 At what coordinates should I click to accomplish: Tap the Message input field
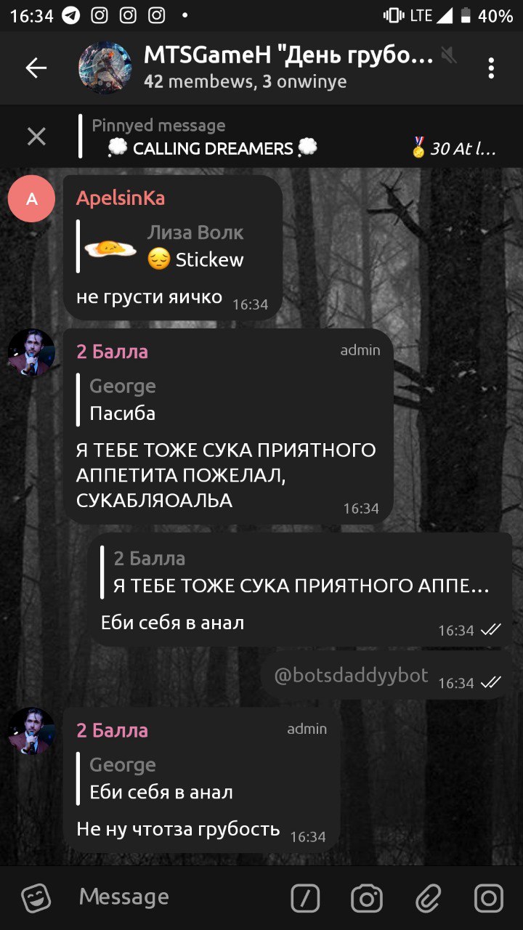pyautogui.click(x=174, y=897)
